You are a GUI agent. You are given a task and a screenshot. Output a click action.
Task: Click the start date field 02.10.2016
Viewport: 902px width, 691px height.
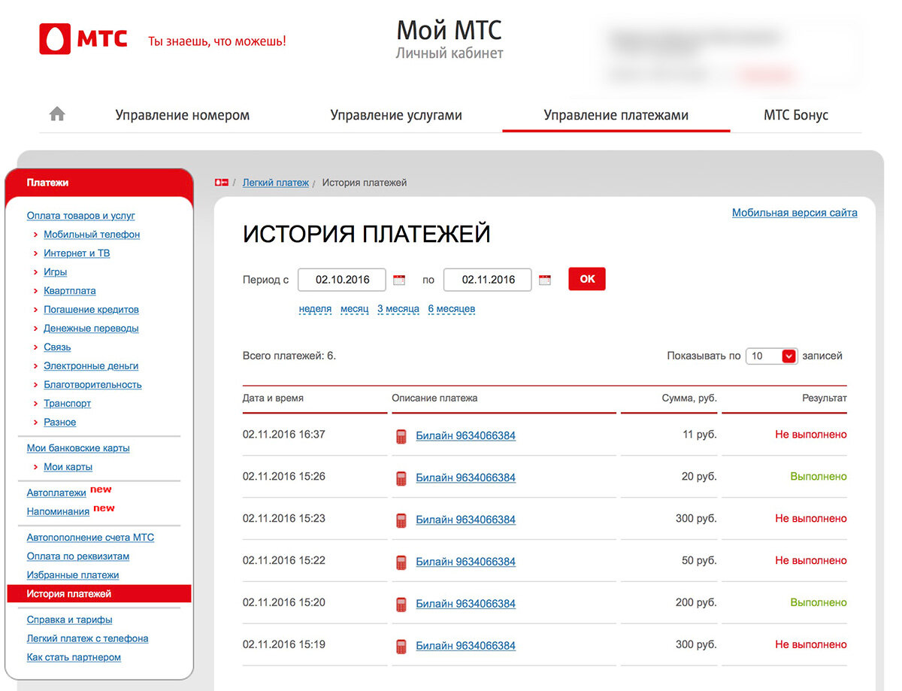pyautogui.click(x=342, y=280)
